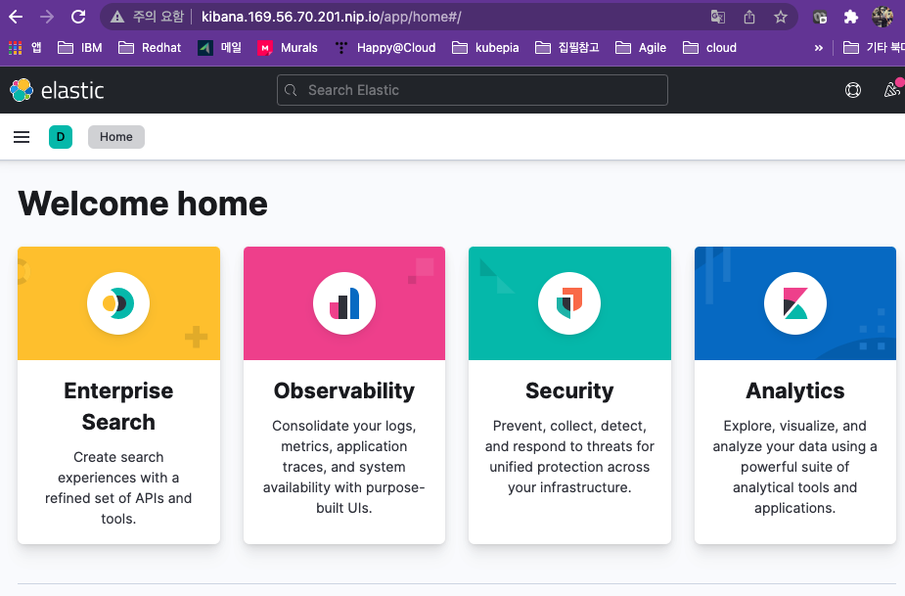This screenshot has width=905, height=596.
Task: Open the Default space D avatar
Action: (61, 137)
